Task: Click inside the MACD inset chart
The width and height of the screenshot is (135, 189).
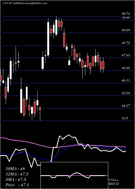Action: (74, 175)
